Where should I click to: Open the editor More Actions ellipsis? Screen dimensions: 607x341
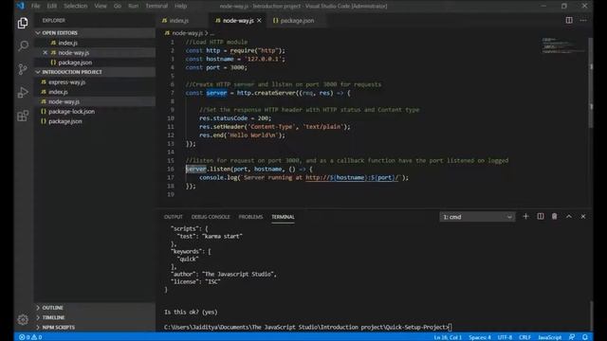pyautogui.click(x=583, y=20)
